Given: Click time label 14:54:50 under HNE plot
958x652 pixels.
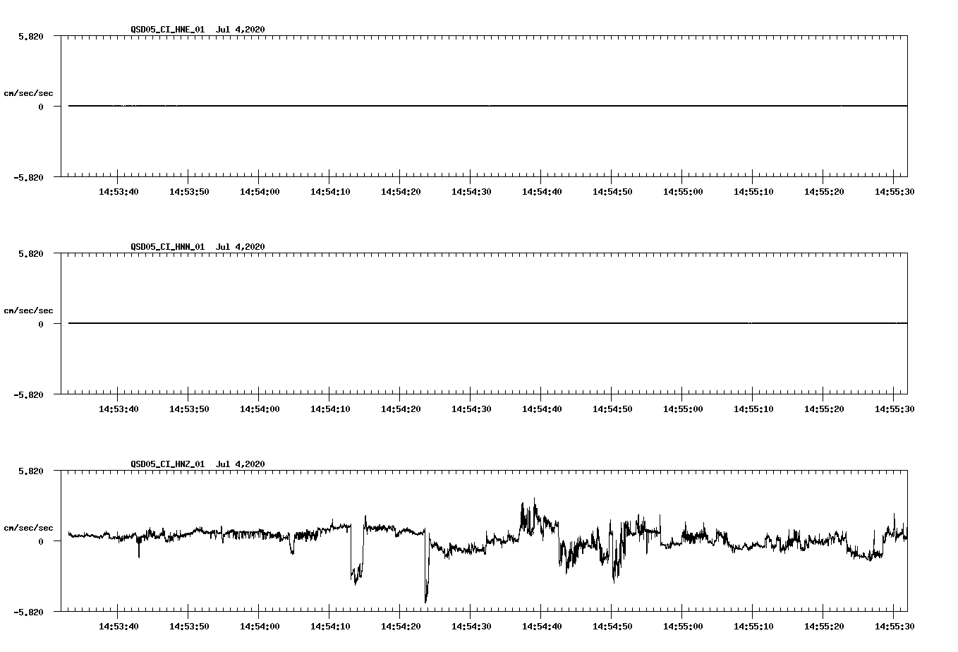Looking at the screenshot, I should 612,192.
